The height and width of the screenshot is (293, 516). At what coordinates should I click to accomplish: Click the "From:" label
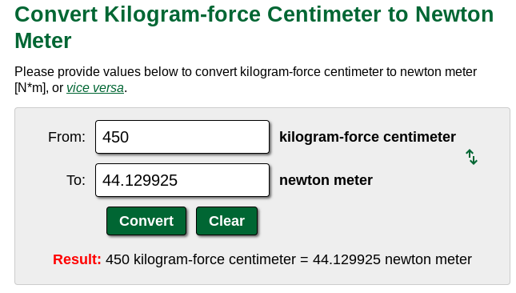point(67,137)
